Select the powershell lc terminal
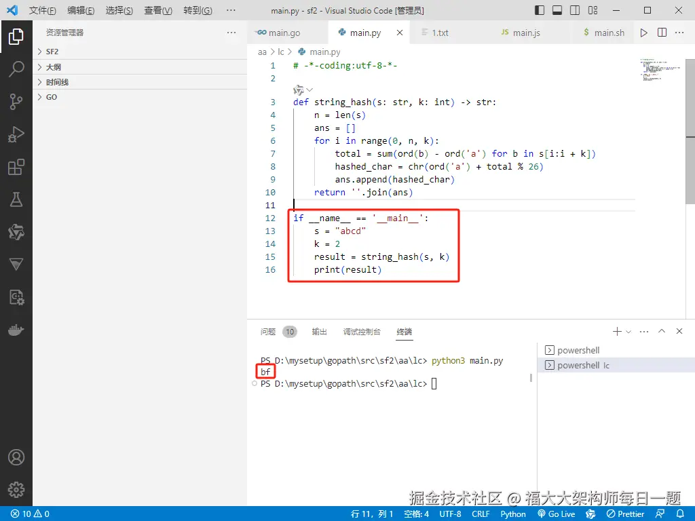695x521 pixels. point(616,366)
